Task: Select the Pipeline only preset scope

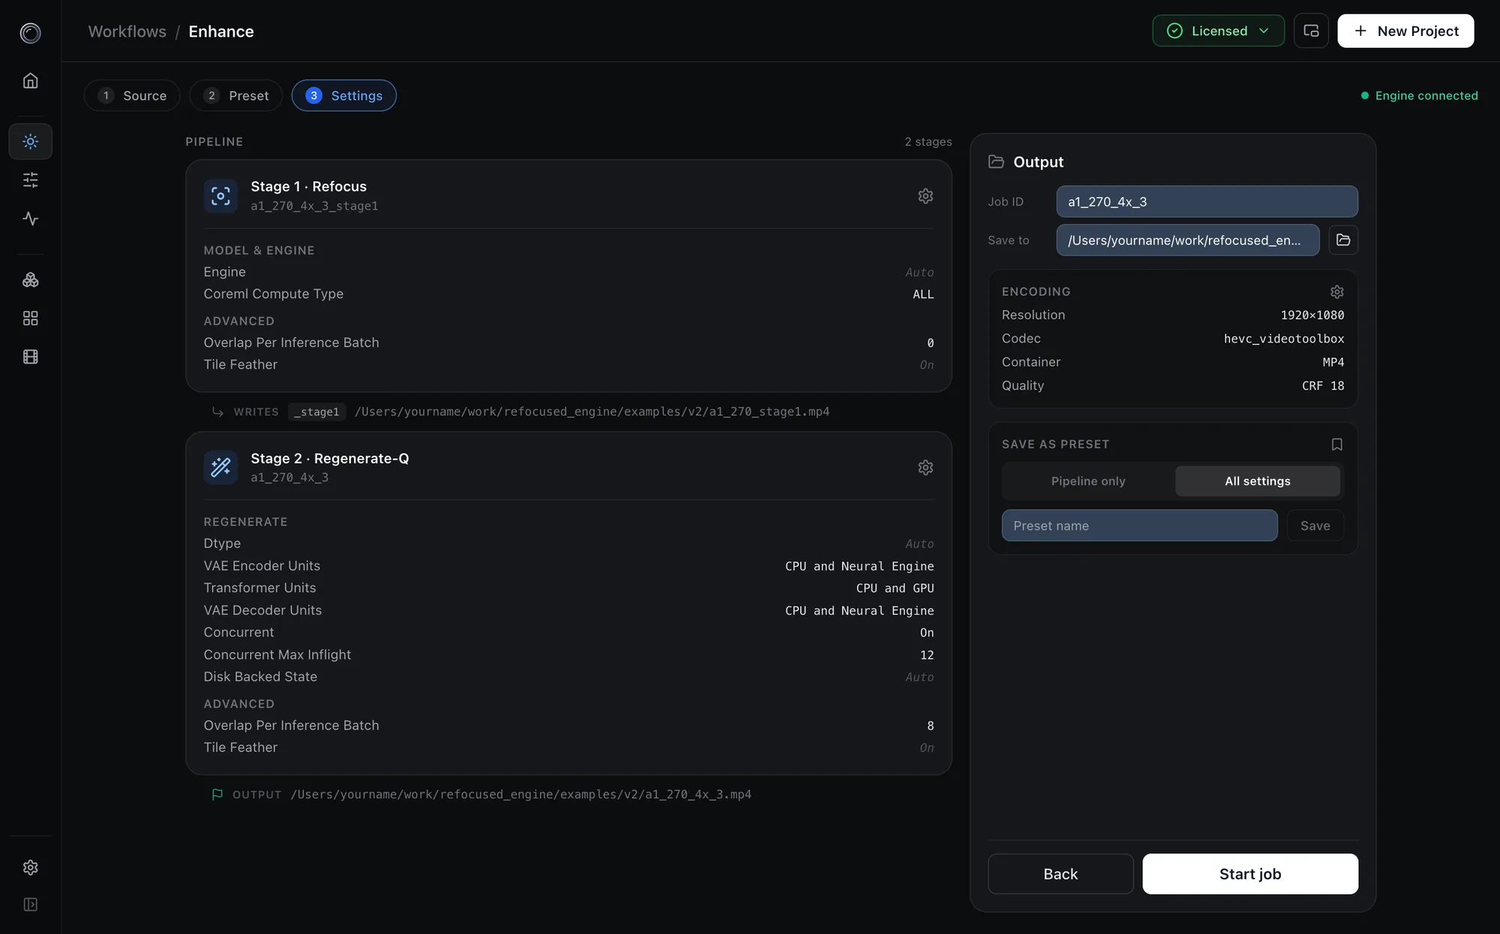Action: pyautogui.click(x=1087, y=481)
